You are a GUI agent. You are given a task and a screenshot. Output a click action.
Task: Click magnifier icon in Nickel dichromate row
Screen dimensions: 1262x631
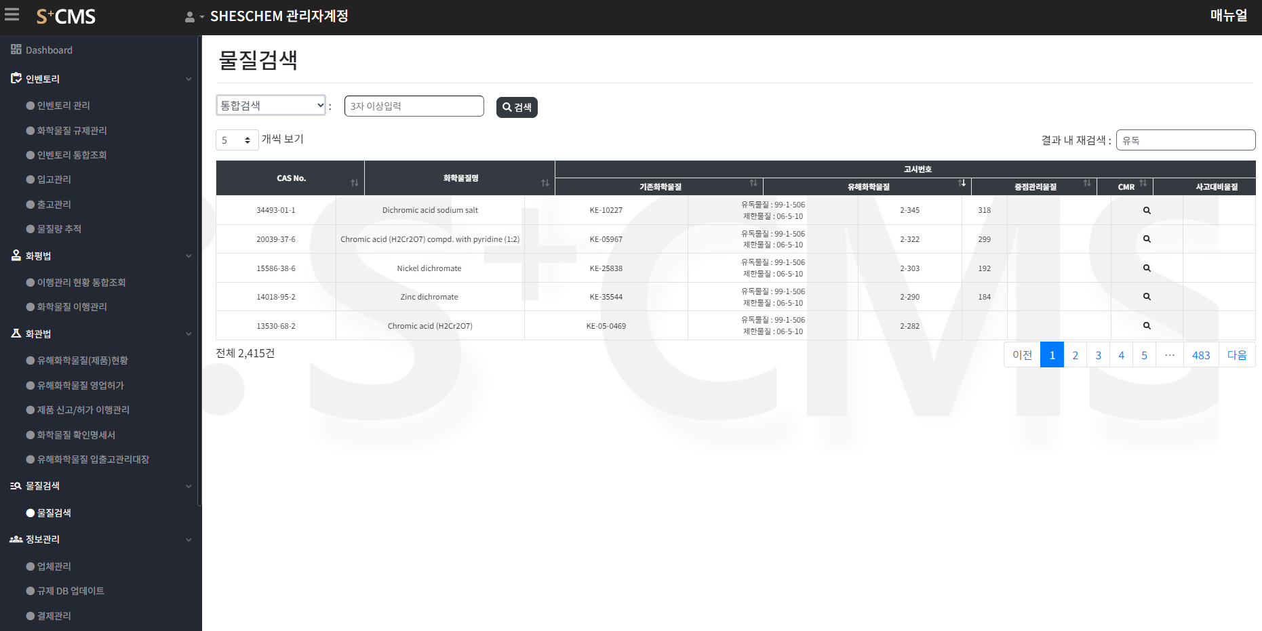pos(1146,268)
